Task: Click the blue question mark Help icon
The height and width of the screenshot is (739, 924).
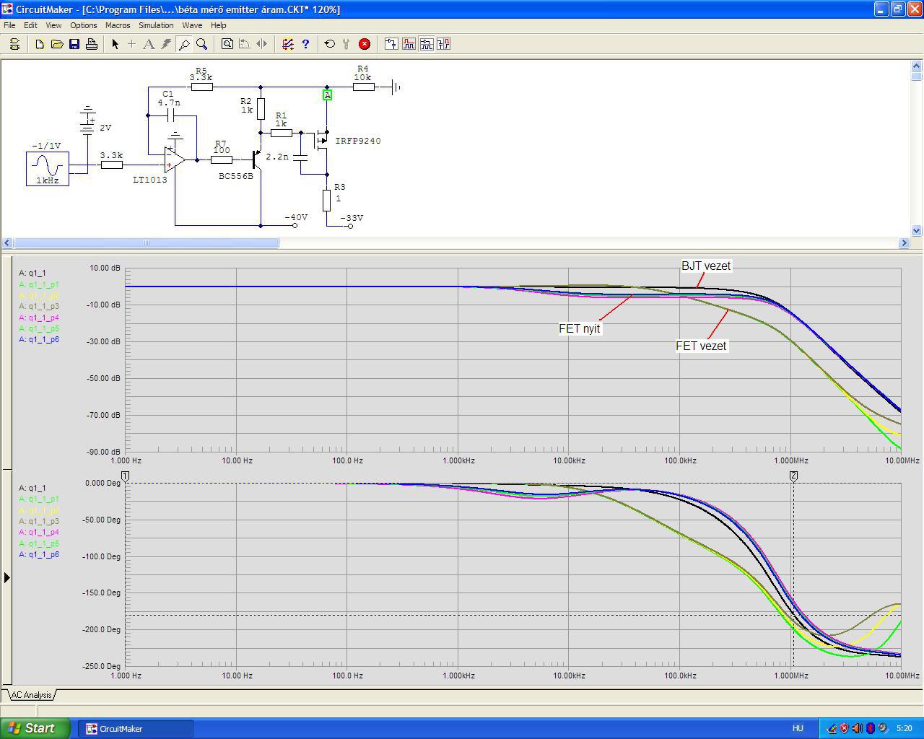Action: coord(305,44)
